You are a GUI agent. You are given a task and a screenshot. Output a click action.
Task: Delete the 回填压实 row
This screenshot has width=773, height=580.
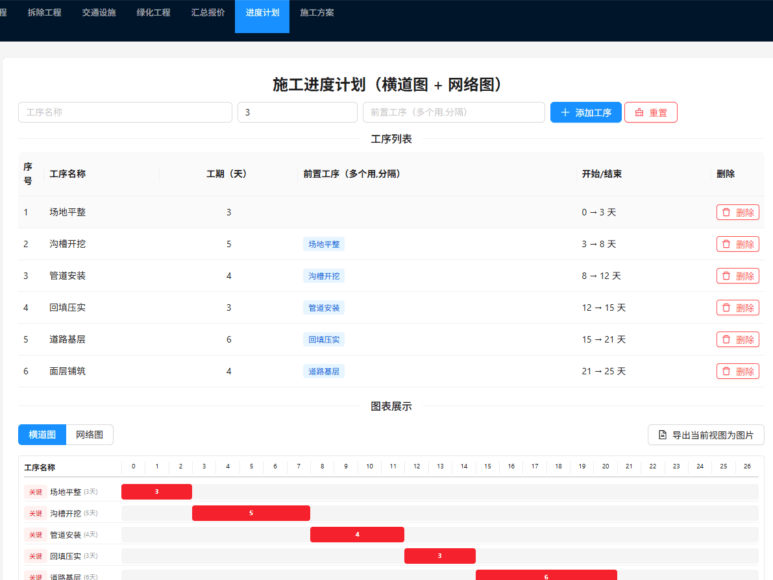[737, 308]
